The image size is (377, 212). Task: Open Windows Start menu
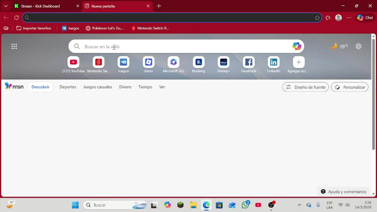[75, 205]
